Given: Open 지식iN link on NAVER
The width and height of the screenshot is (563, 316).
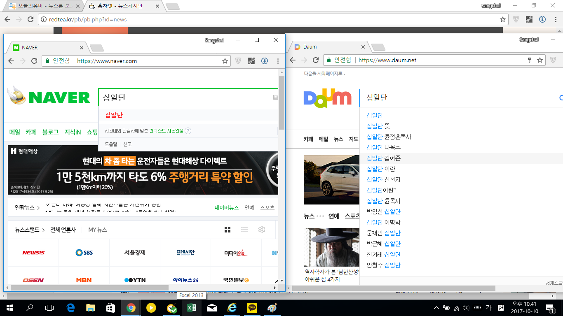Looking at the screenshot, I should (73, 132).
